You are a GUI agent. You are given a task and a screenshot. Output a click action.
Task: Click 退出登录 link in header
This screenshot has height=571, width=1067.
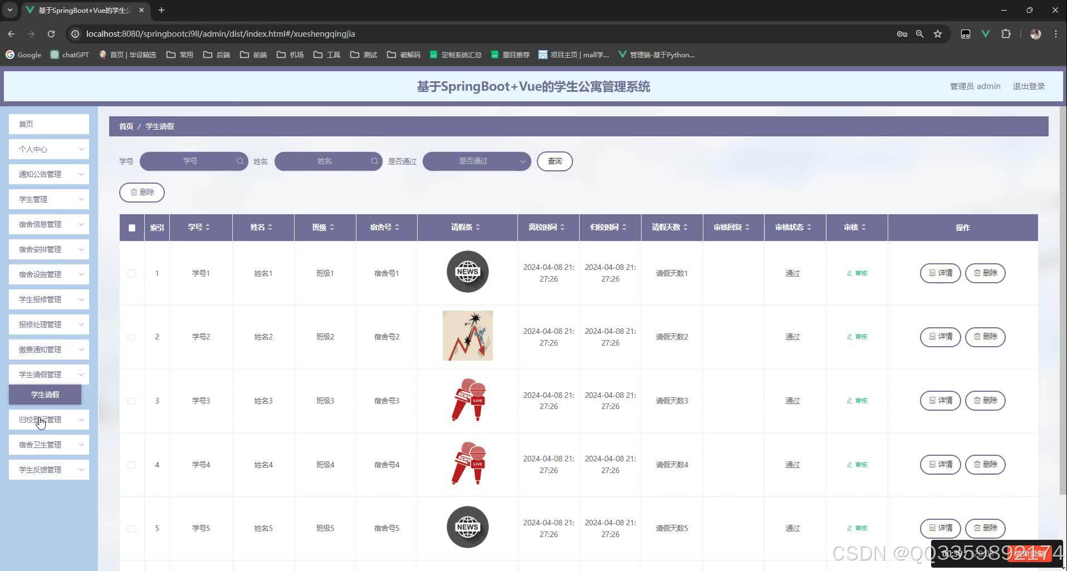pos(1029,86)
